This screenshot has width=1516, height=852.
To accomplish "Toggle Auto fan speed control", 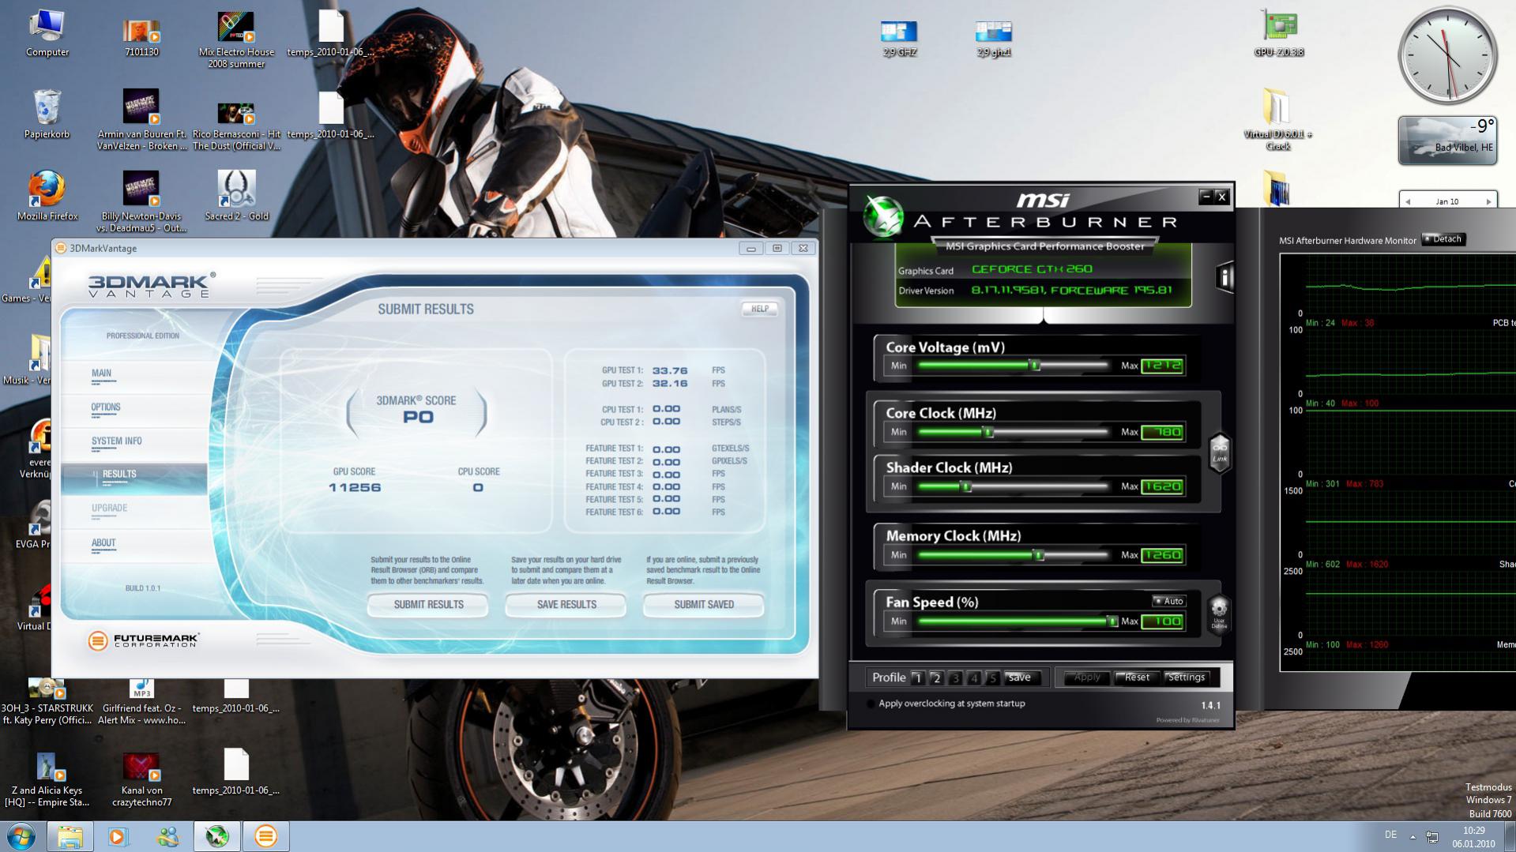I will click(x=1168, y=601).
